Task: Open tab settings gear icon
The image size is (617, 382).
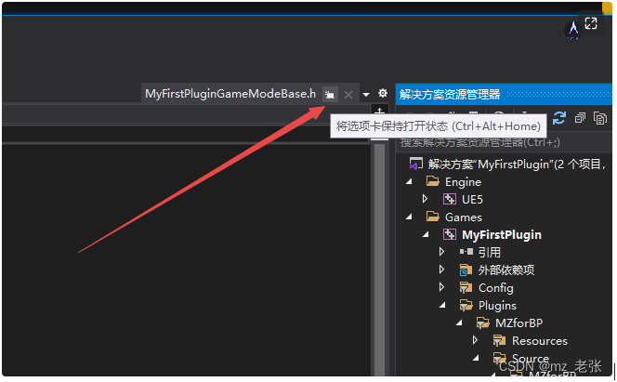Action: coord(383,93)
